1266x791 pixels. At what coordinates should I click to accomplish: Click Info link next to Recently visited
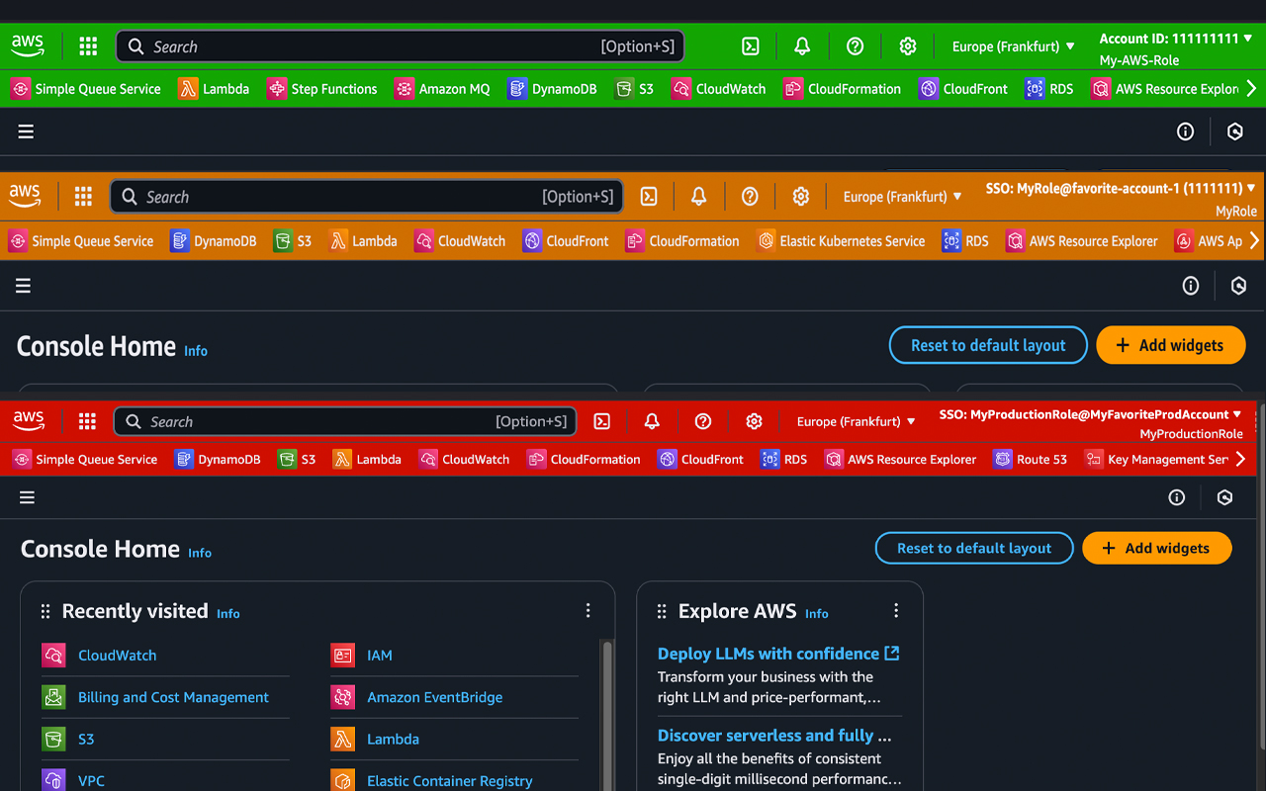point(228,614)
